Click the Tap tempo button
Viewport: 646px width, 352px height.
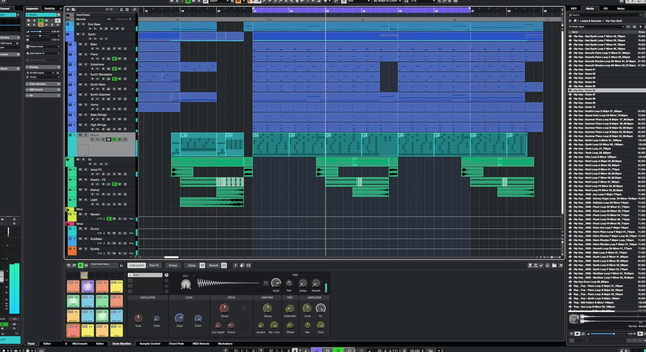pos(430,350)
